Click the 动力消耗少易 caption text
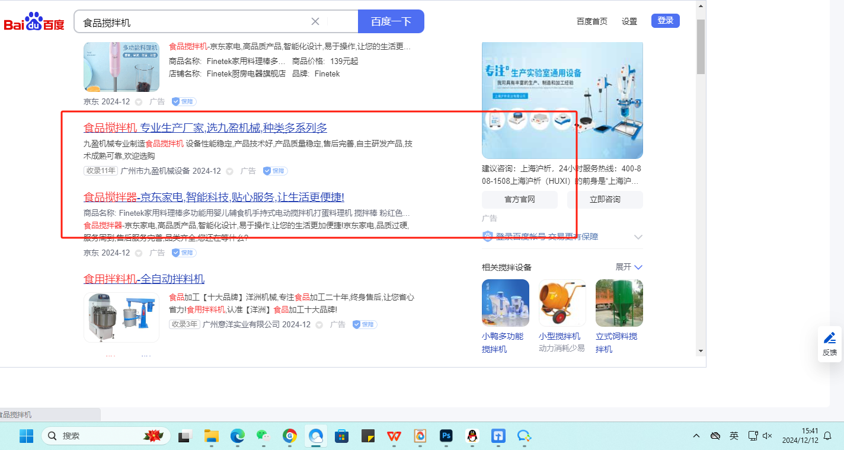 (562, 348)
